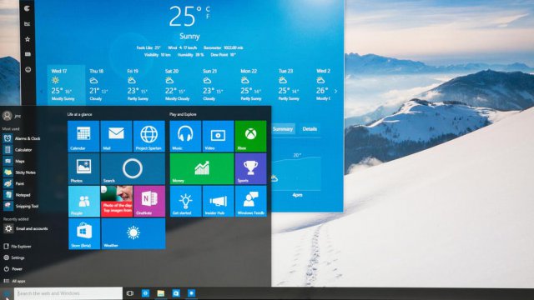534x300 pixels.
Task: Open the Insider Hub tile
Action: (218, 202)
